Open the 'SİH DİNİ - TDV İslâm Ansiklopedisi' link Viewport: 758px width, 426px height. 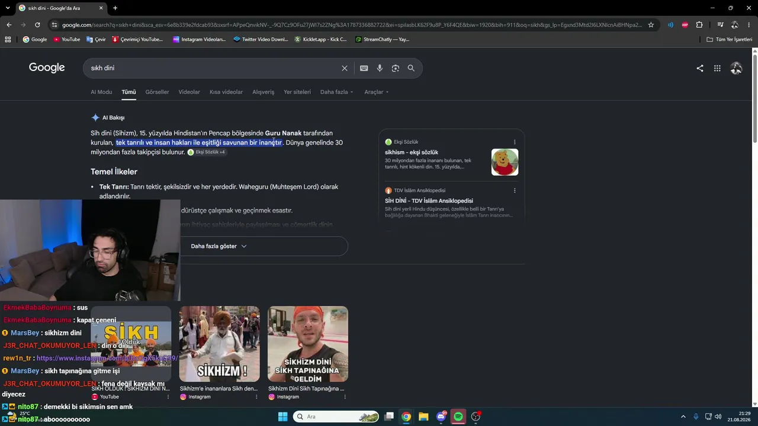tap(429, 201)
